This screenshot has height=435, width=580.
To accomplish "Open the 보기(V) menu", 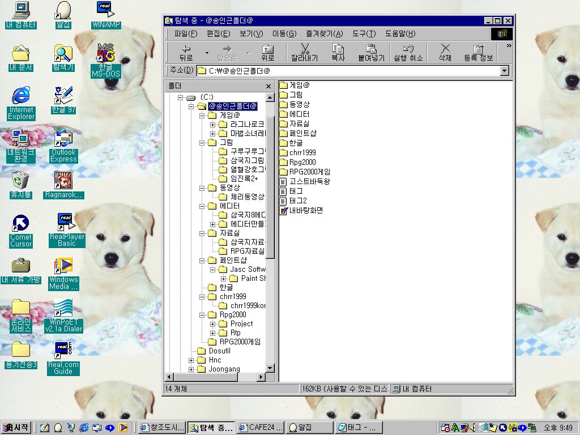I will (251, 33).
